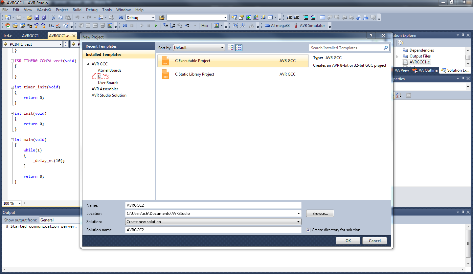Click the project Name input field

click(x=213, y=205)
